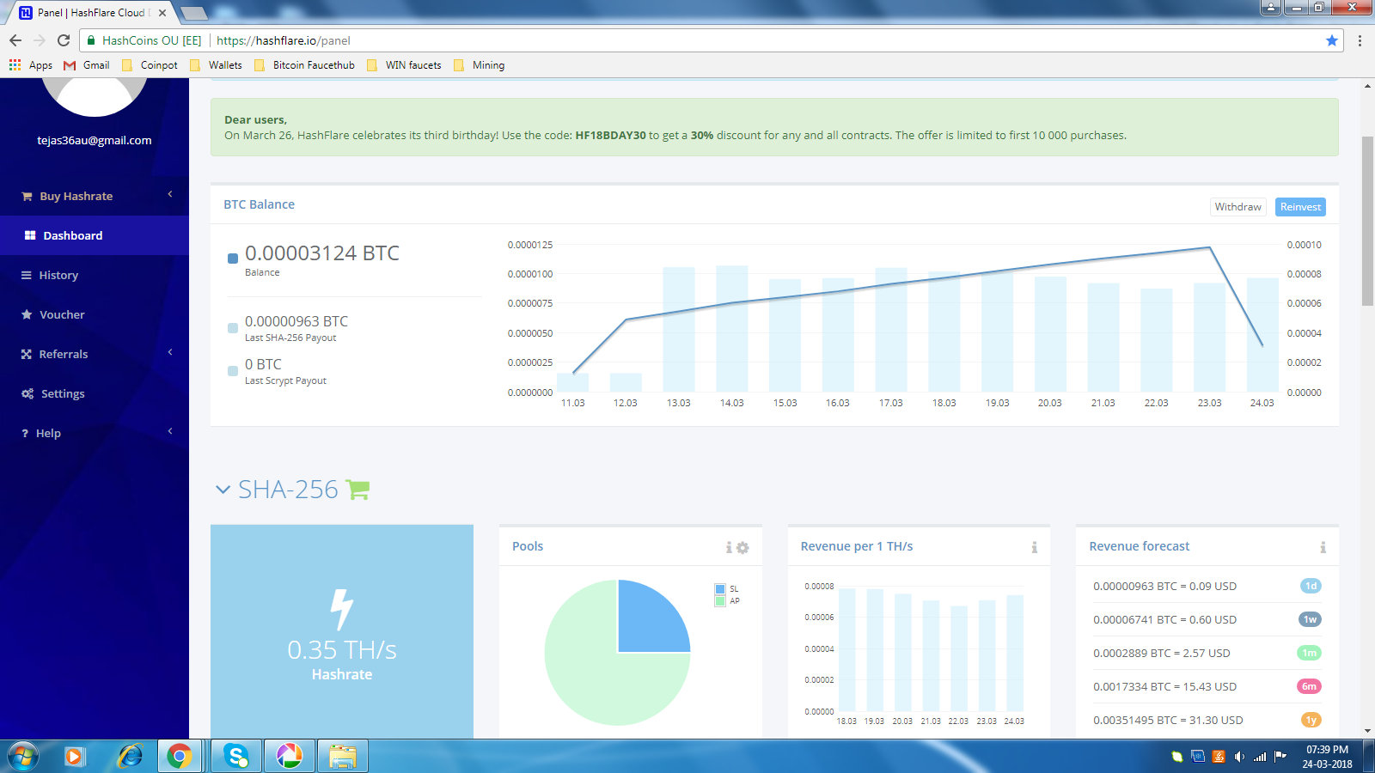Bookmark this page with the star icon
This screenshot has height=773, width=1375.
click(x=1332, y=40)
